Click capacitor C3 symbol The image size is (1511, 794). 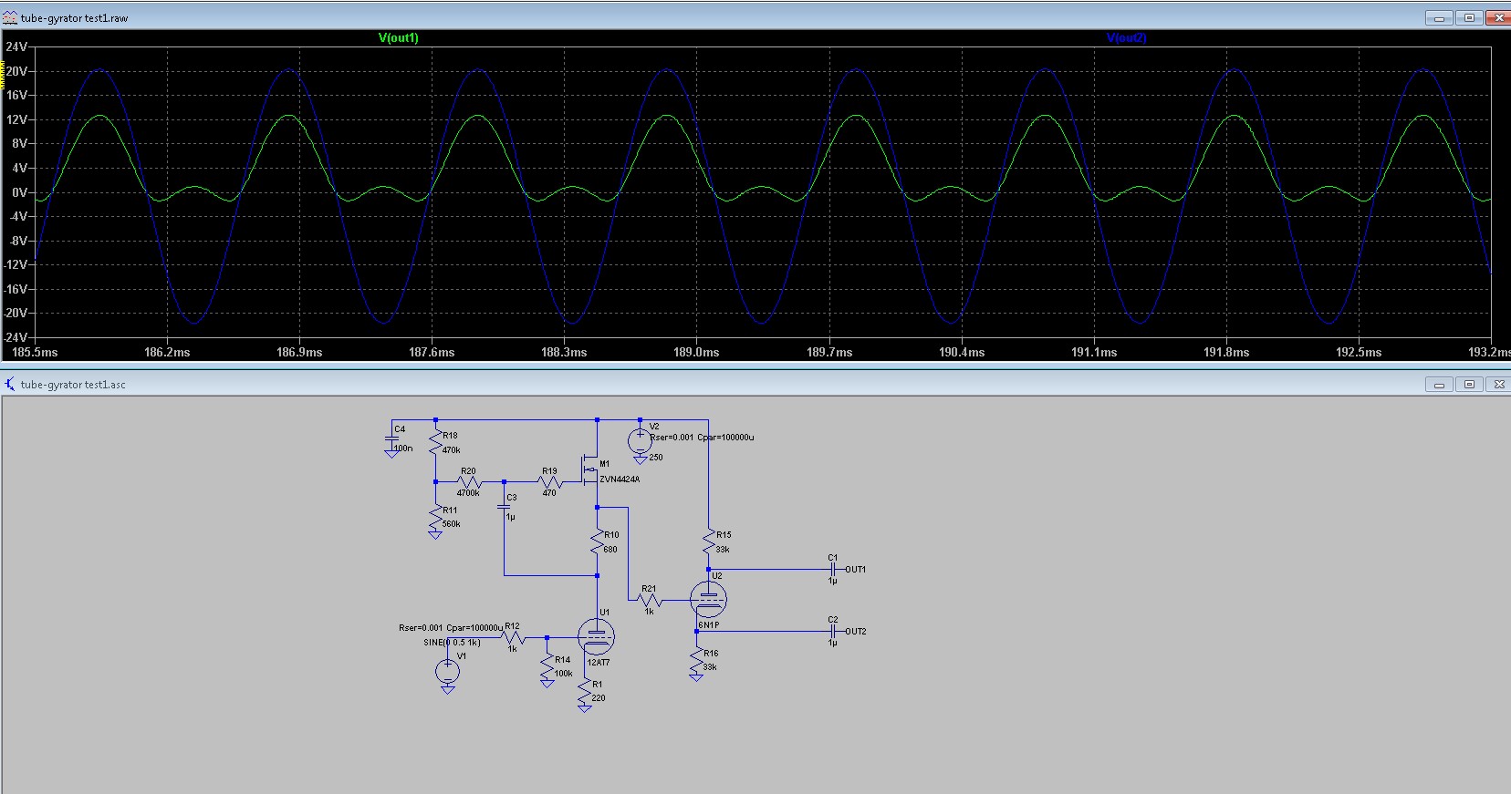coord(504,508)
